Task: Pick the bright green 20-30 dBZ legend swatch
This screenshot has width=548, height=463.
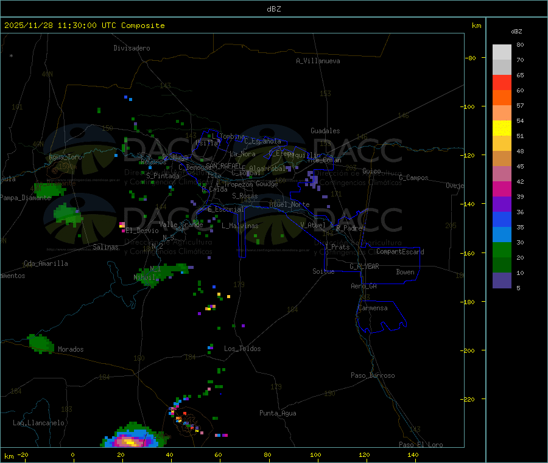Action: pyautogui.click(x=502, y=249)
